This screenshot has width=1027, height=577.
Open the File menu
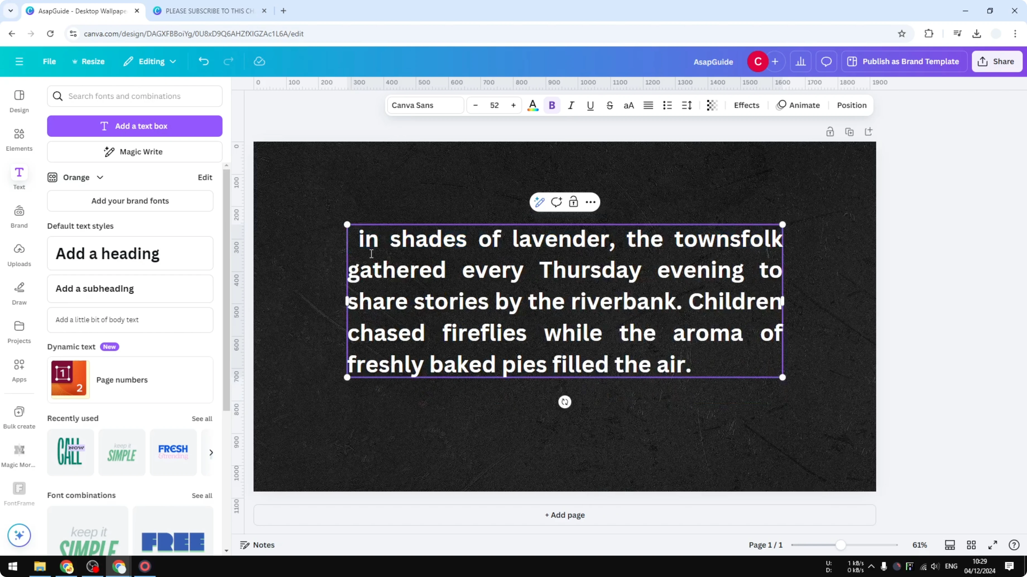(x=49, y=61)
